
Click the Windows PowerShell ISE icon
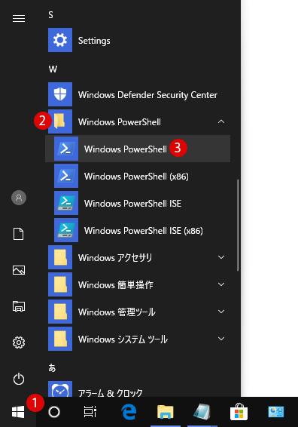[x=66, y=203]
